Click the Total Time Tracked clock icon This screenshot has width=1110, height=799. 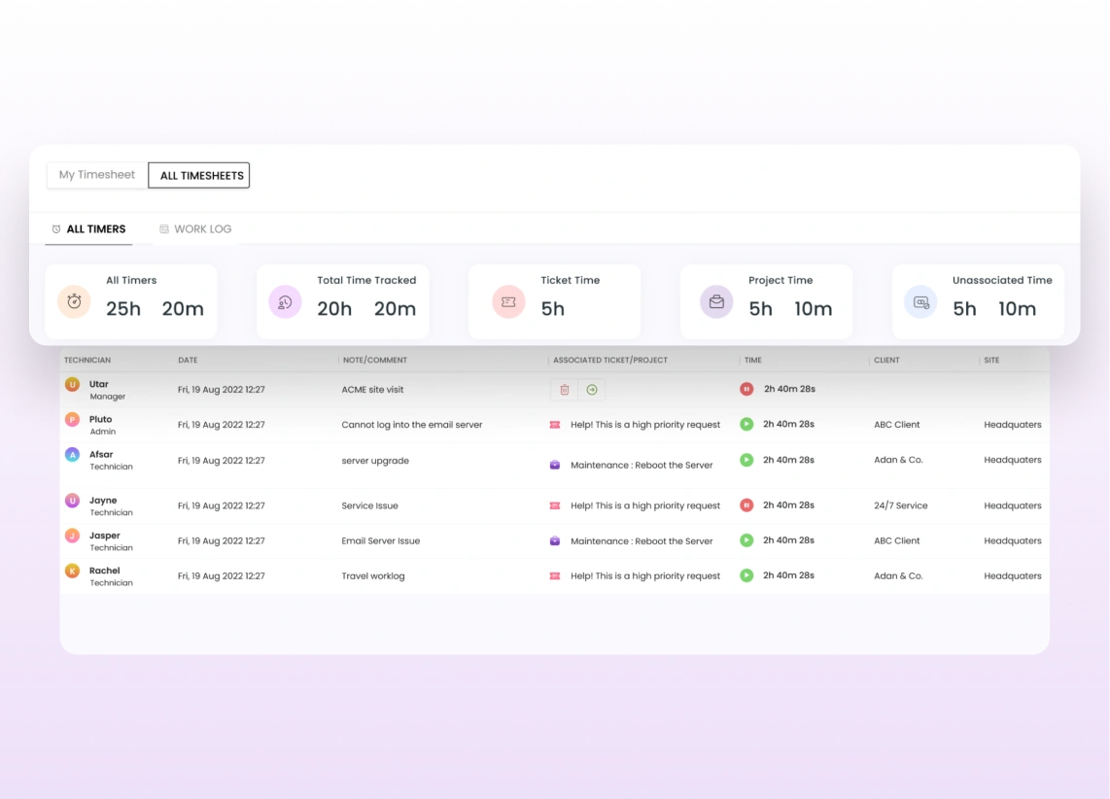[285, 302]
